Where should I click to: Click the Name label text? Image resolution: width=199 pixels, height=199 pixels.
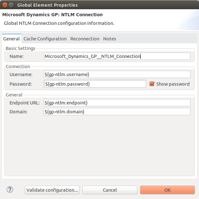click(17, 56)
